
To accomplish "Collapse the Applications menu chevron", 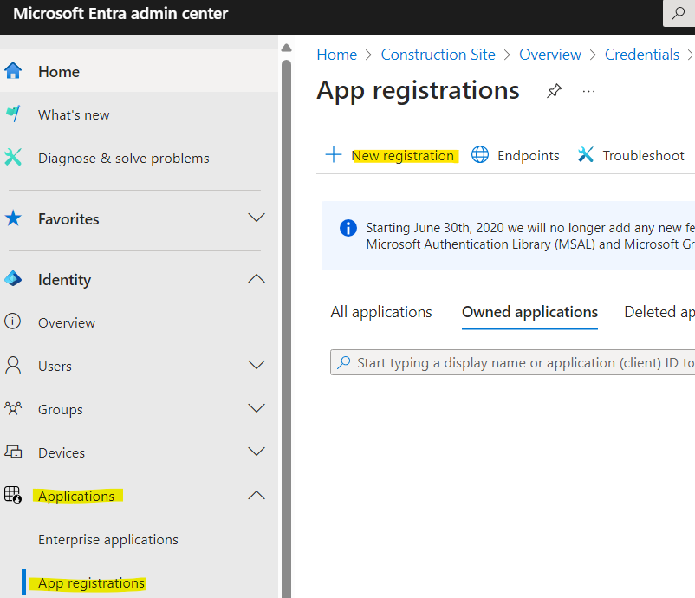I will [257, 495].
